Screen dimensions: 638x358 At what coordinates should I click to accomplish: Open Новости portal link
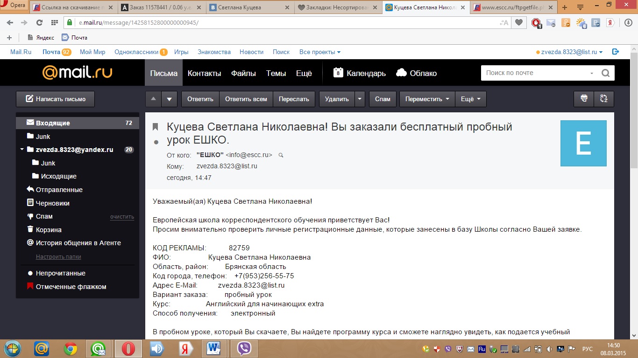[x=251, y=52]
